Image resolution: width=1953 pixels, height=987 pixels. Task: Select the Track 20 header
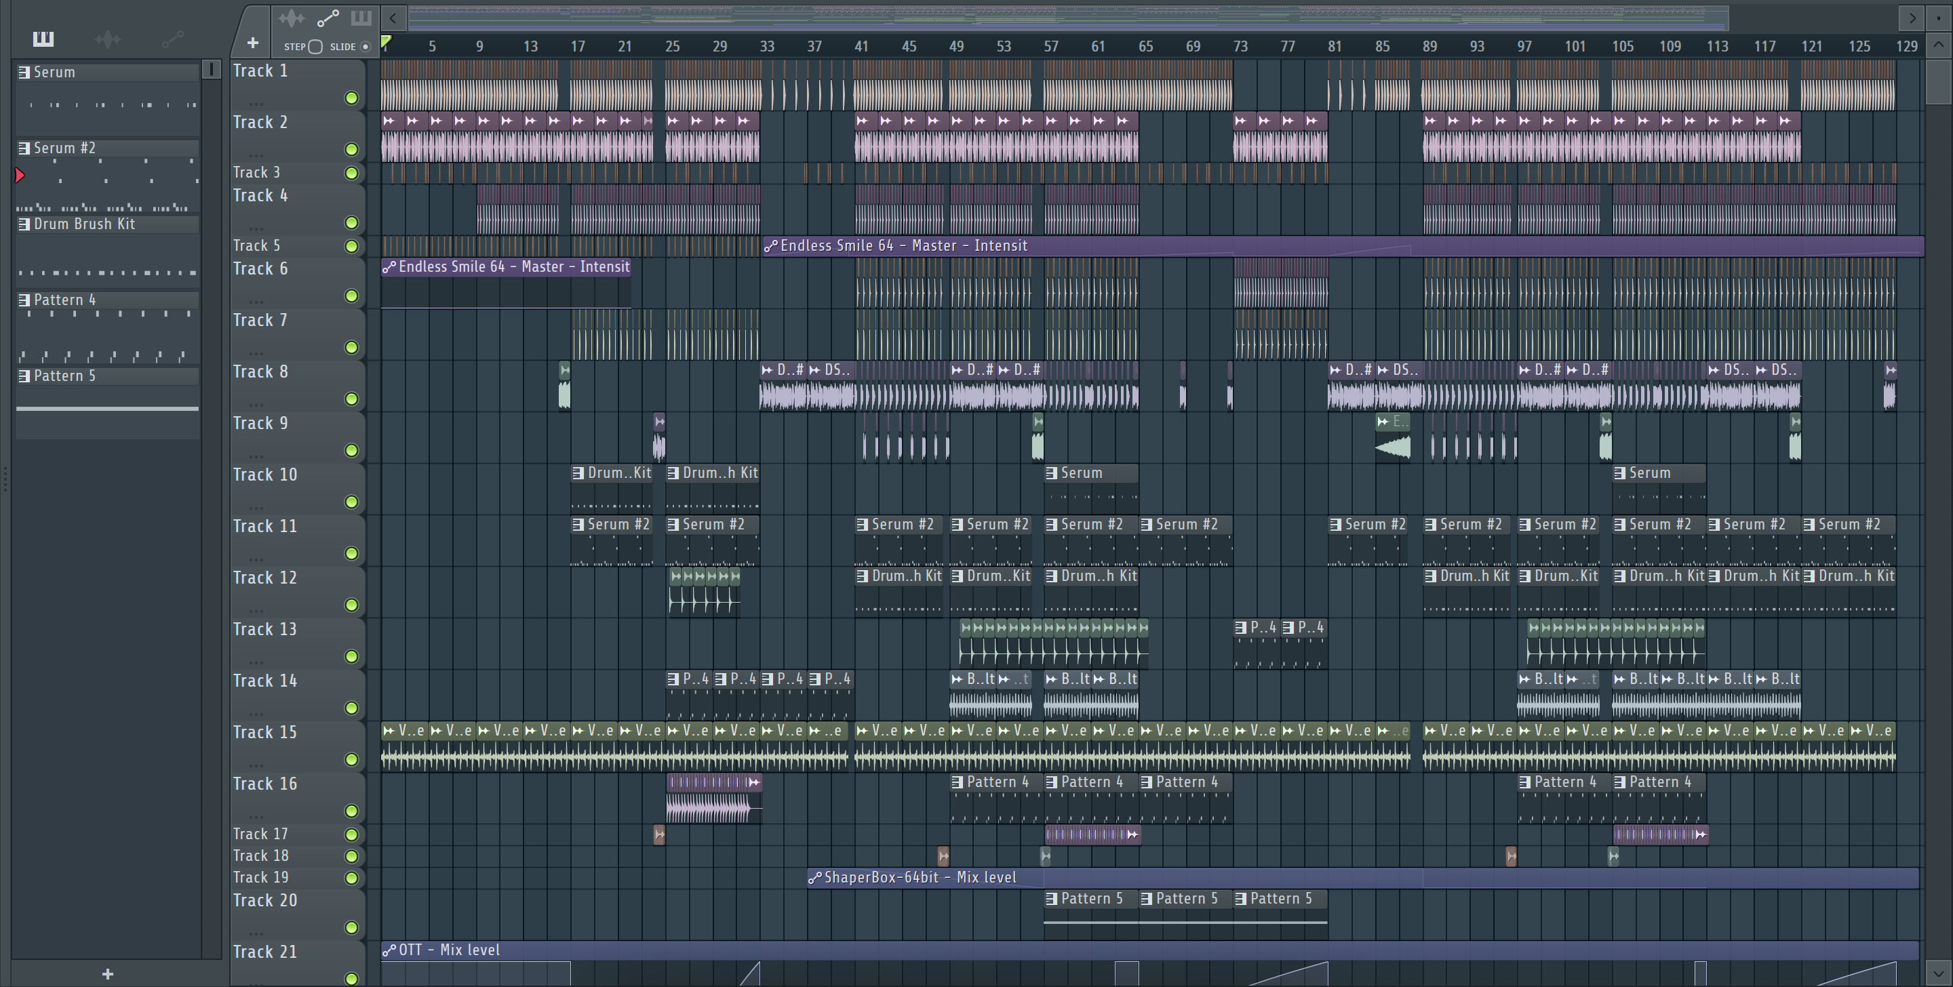(x=297, y=914)
